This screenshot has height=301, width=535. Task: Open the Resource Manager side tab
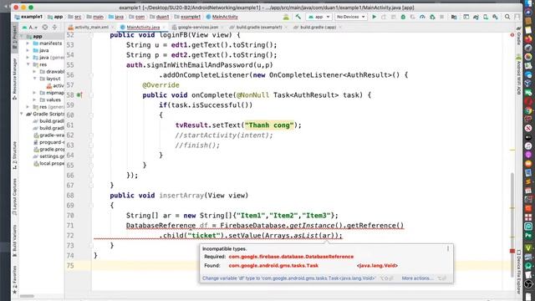pyautogui.click(x=14, y=79)
